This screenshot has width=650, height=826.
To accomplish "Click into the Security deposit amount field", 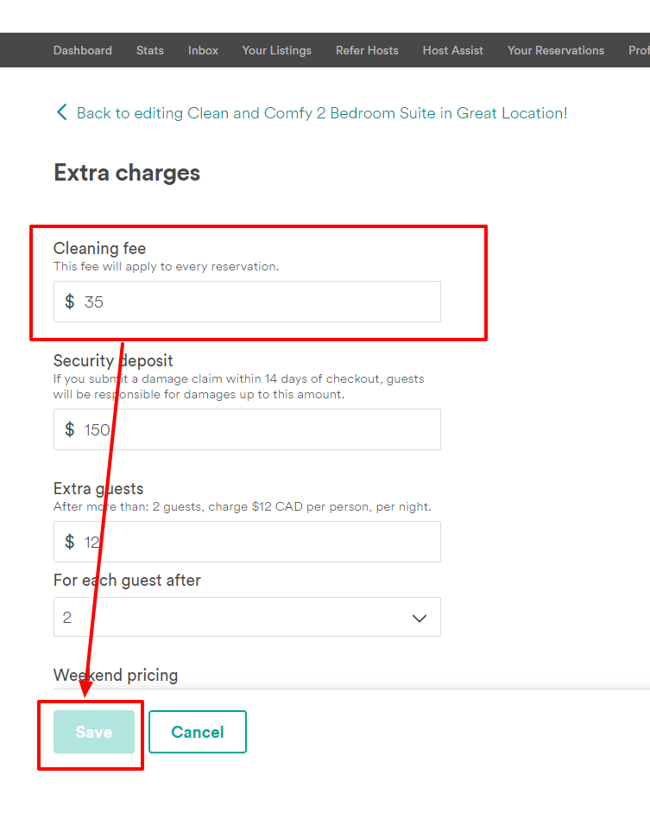I will [x=259, y=429].
